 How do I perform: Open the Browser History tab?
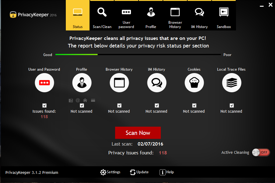coord(175,16)
